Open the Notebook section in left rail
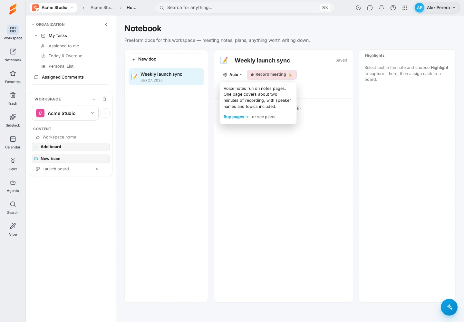This screenshot has width=464, height=322. pyautogui.click(x=13, y=55)
